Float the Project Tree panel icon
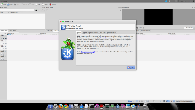The height and width of the screenshot is (110, 195). 43,8
